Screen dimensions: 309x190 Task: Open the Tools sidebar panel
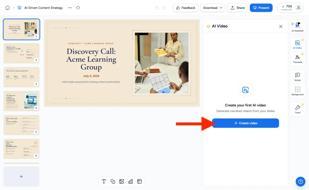coord(298,109)
